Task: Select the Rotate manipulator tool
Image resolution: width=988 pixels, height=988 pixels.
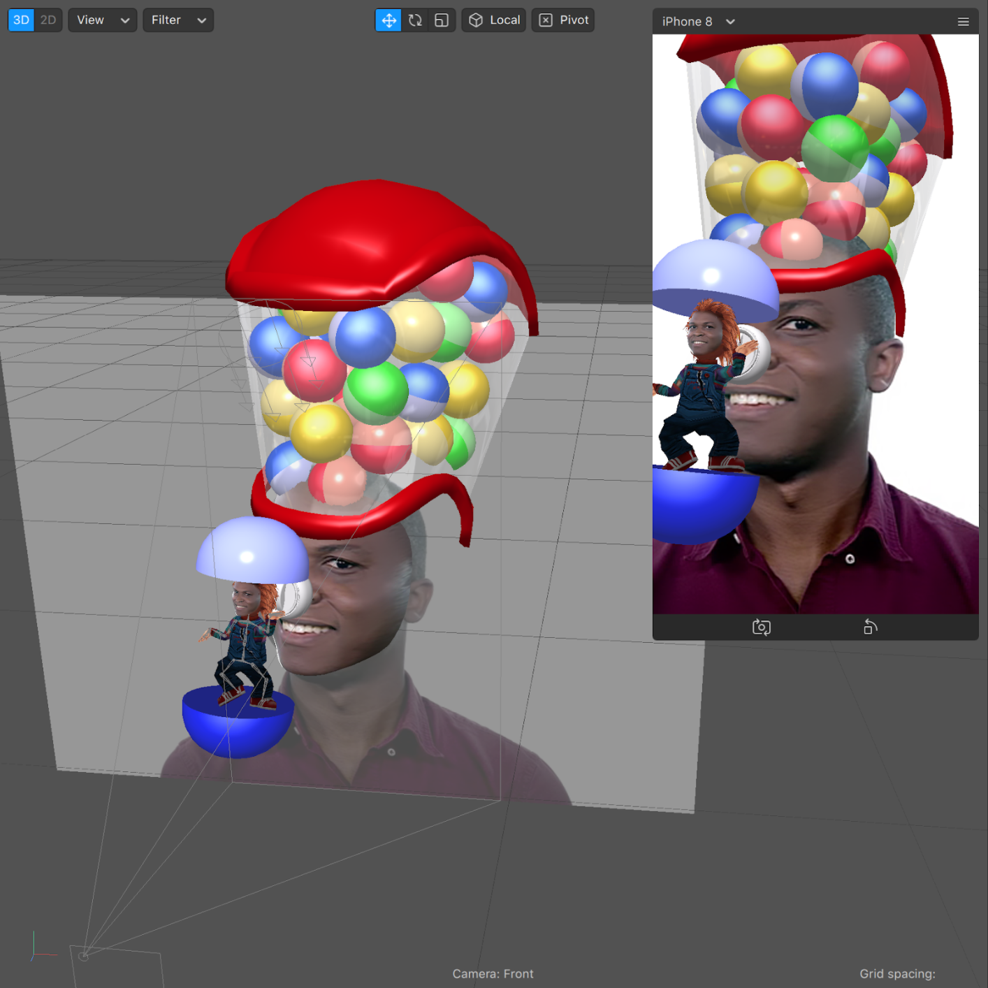Action: click(415, 20)
